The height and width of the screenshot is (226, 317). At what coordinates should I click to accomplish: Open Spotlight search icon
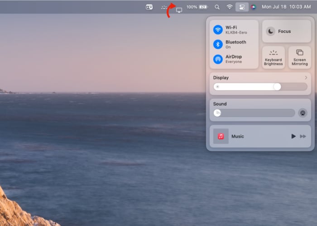(x=217, y=7)
